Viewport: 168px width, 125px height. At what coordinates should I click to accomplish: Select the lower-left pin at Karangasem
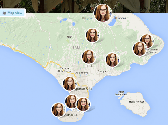point(140,49)
